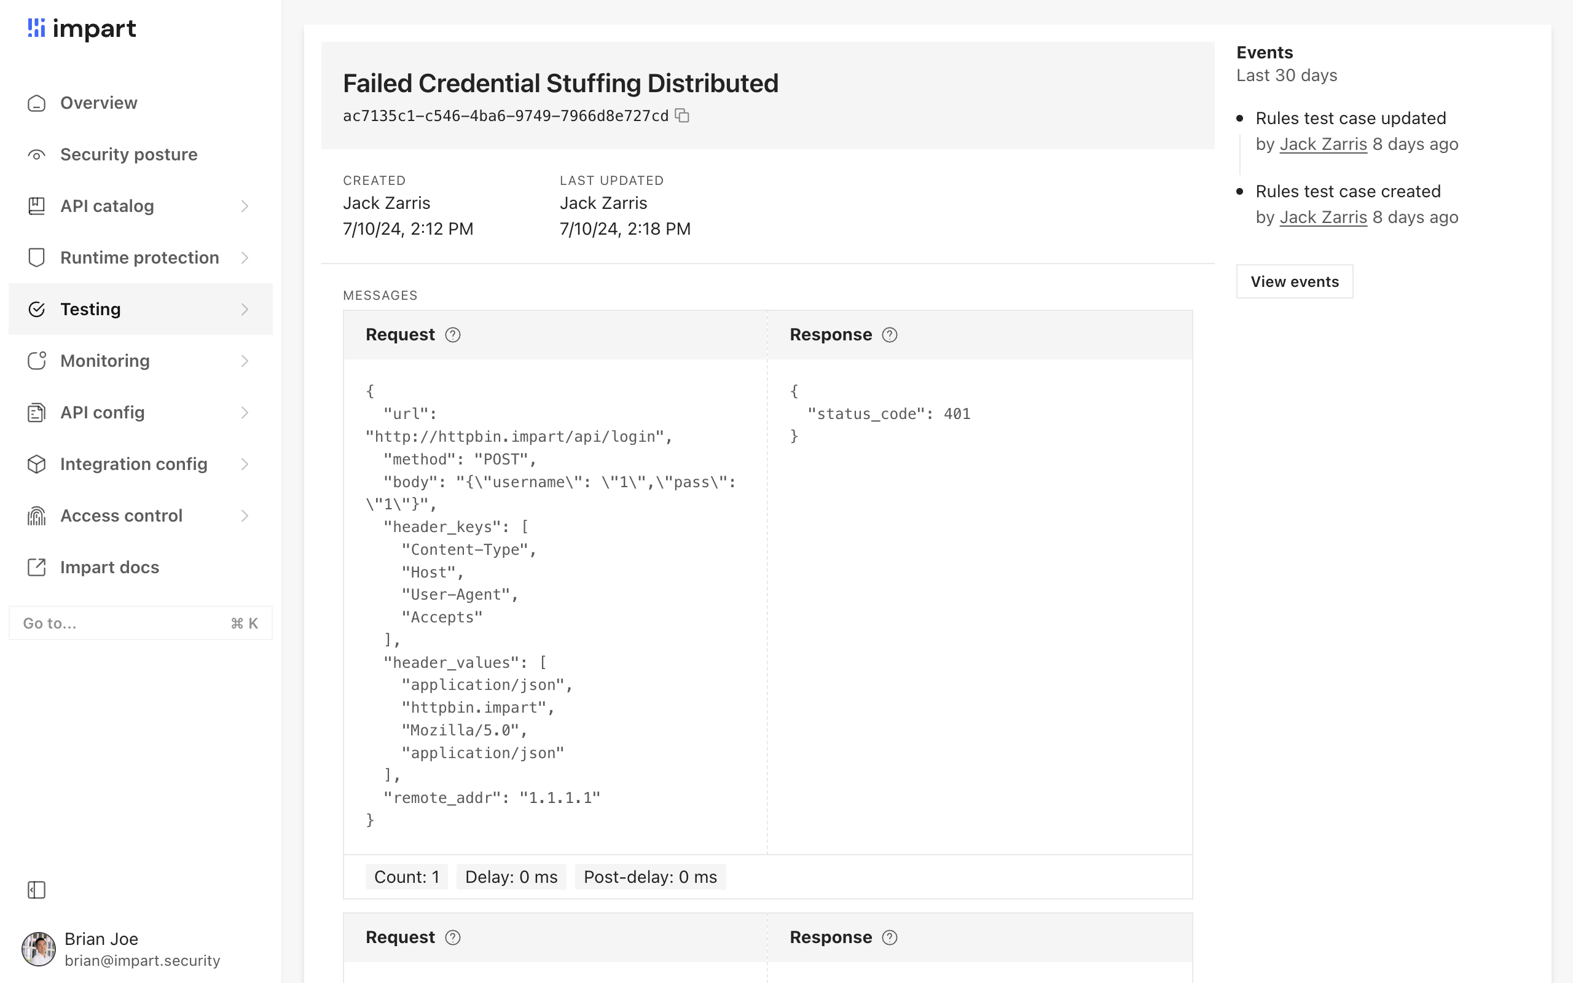This screenshot has width=1573, height=983.
Task: Copy the test case ID icon
Action: 682,116
